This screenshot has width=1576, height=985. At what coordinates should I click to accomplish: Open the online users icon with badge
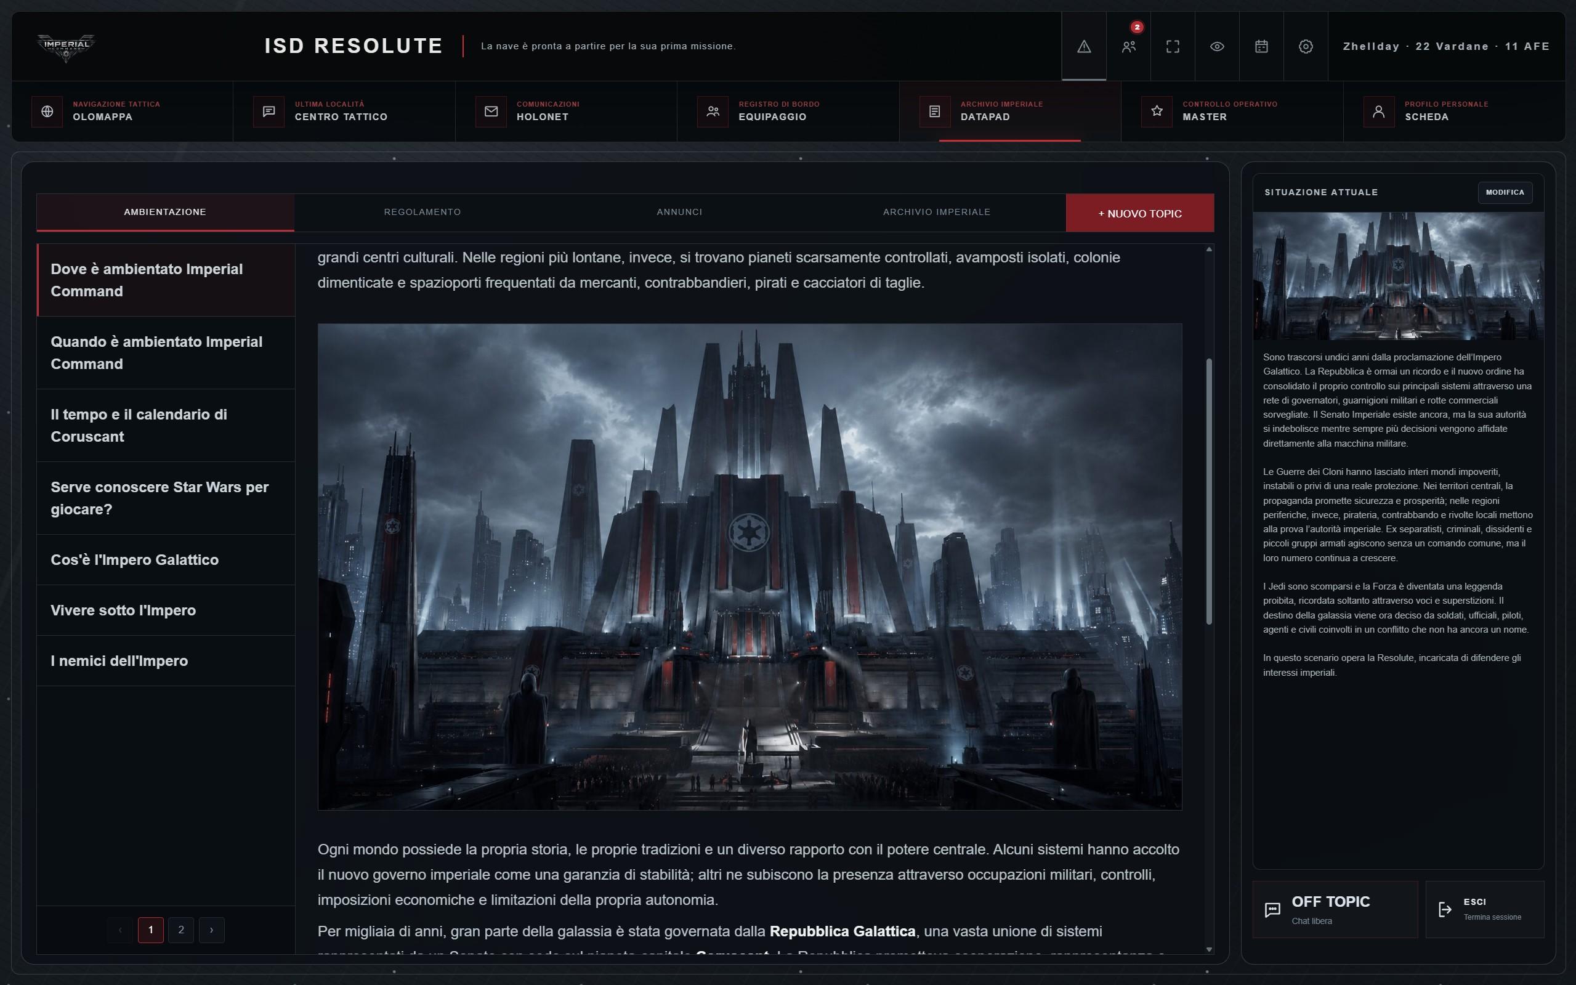(x=1129, y=46)
